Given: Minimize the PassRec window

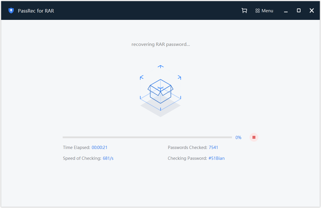Looking at the screenshot, I should (286, 11).
